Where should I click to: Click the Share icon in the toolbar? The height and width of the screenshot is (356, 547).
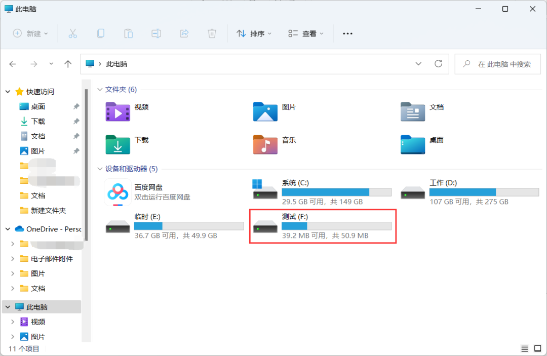coord(184,33)
